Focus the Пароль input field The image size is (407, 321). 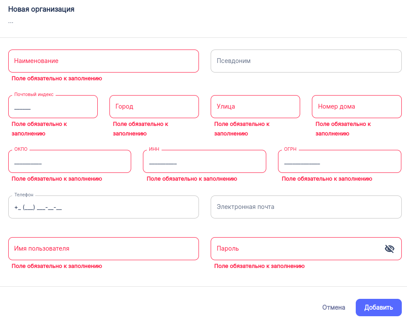(295, 248)
